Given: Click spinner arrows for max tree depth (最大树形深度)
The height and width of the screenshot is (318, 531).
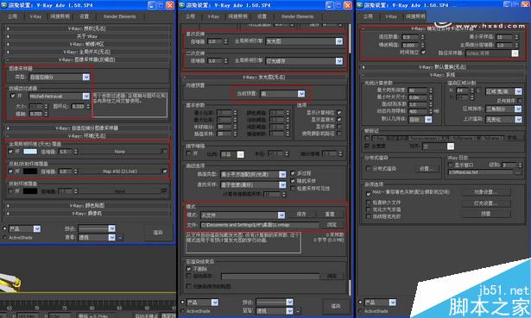Looking at the screenshot, I should tap(431, 90).
